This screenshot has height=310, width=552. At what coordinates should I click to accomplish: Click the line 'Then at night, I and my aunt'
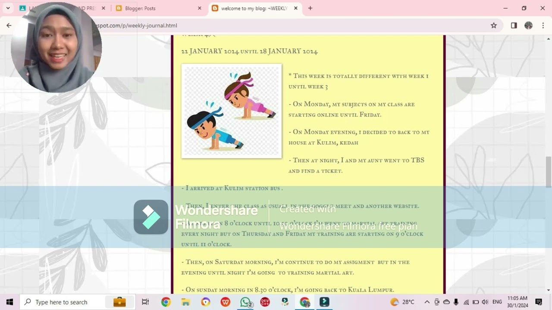[x=356, y=165]
